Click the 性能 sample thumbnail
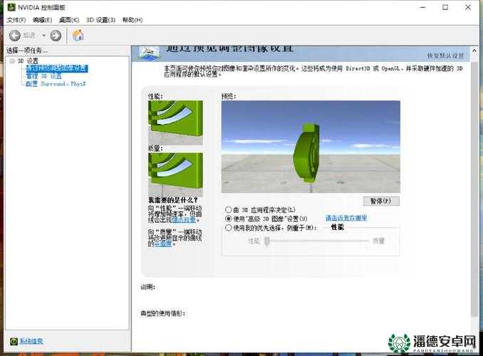 tap(175, 122)
